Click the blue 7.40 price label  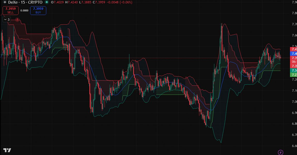click(293, 53)
